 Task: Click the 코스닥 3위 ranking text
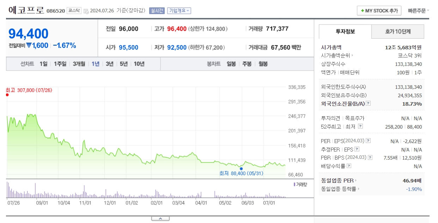tap(409, 55)
